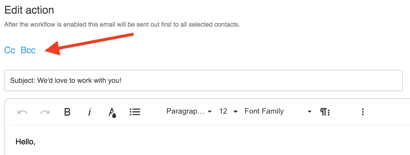410x155 pixels.
Task: Click the workflow description sentence
Action: (122, 25)
